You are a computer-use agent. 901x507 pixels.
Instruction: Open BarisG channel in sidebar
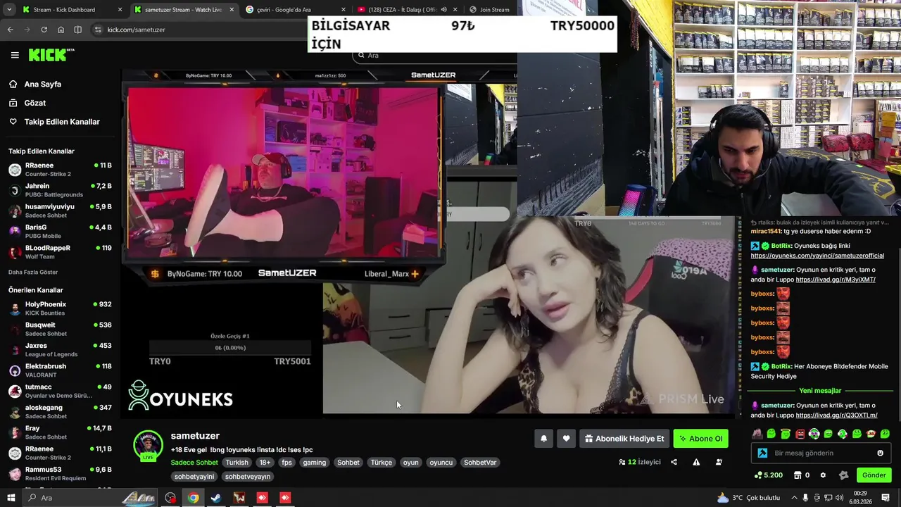[60, 232]
